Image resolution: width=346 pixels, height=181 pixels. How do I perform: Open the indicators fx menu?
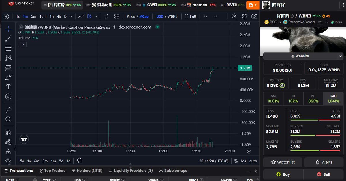(106, 16)
